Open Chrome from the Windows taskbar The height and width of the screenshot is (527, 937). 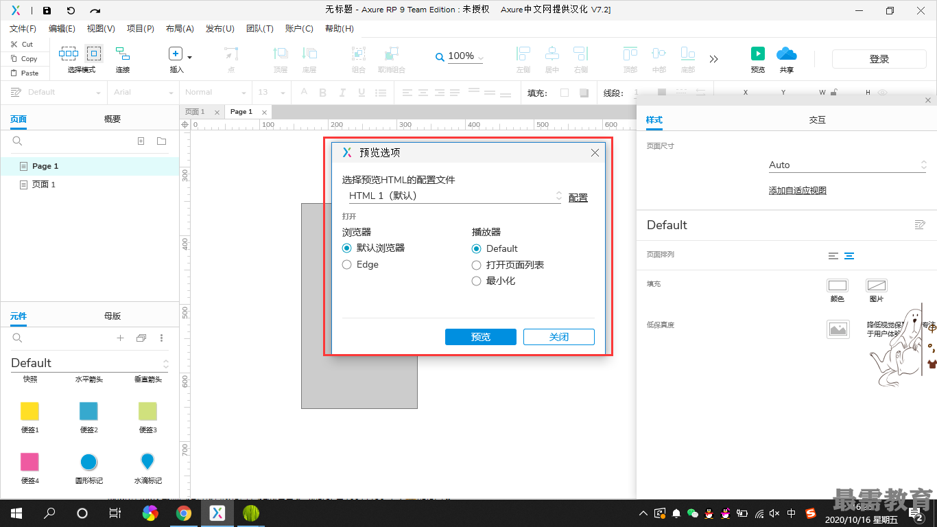[x=183, y=513]
